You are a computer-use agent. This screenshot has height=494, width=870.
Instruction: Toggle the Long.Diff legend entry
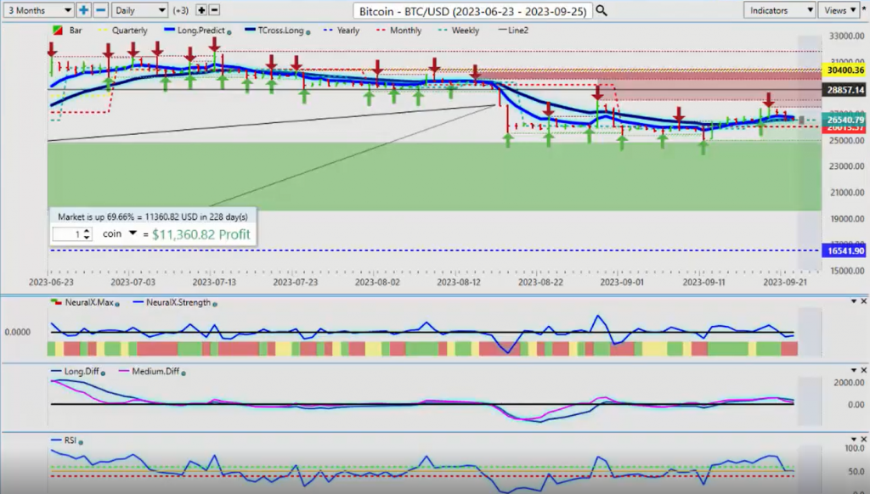click(x=75, y=372)
